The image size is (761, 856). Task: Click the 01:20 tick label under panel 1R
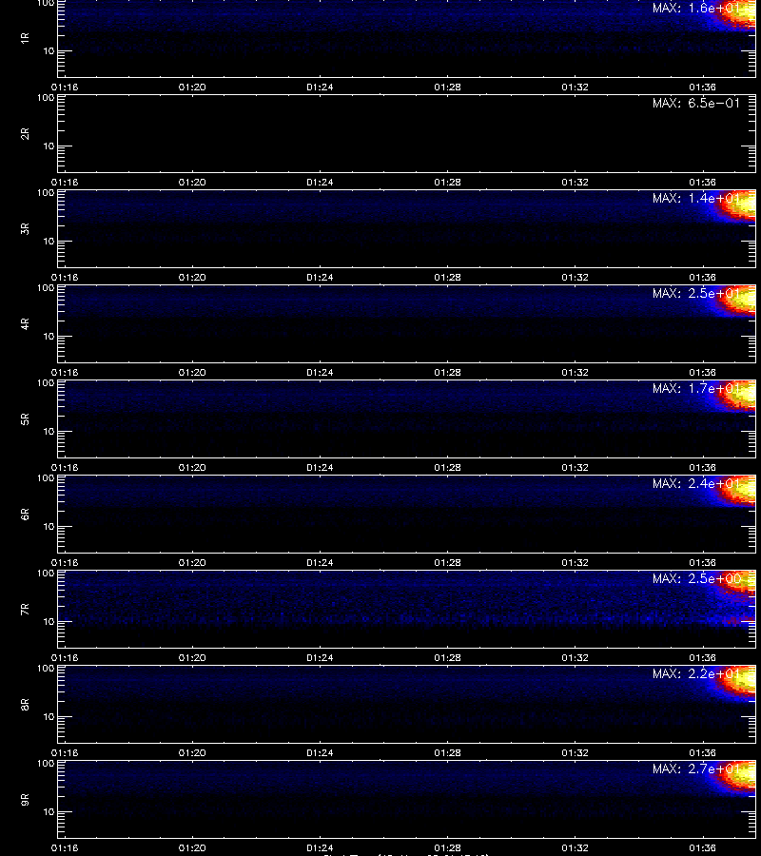tap(192, 87)
